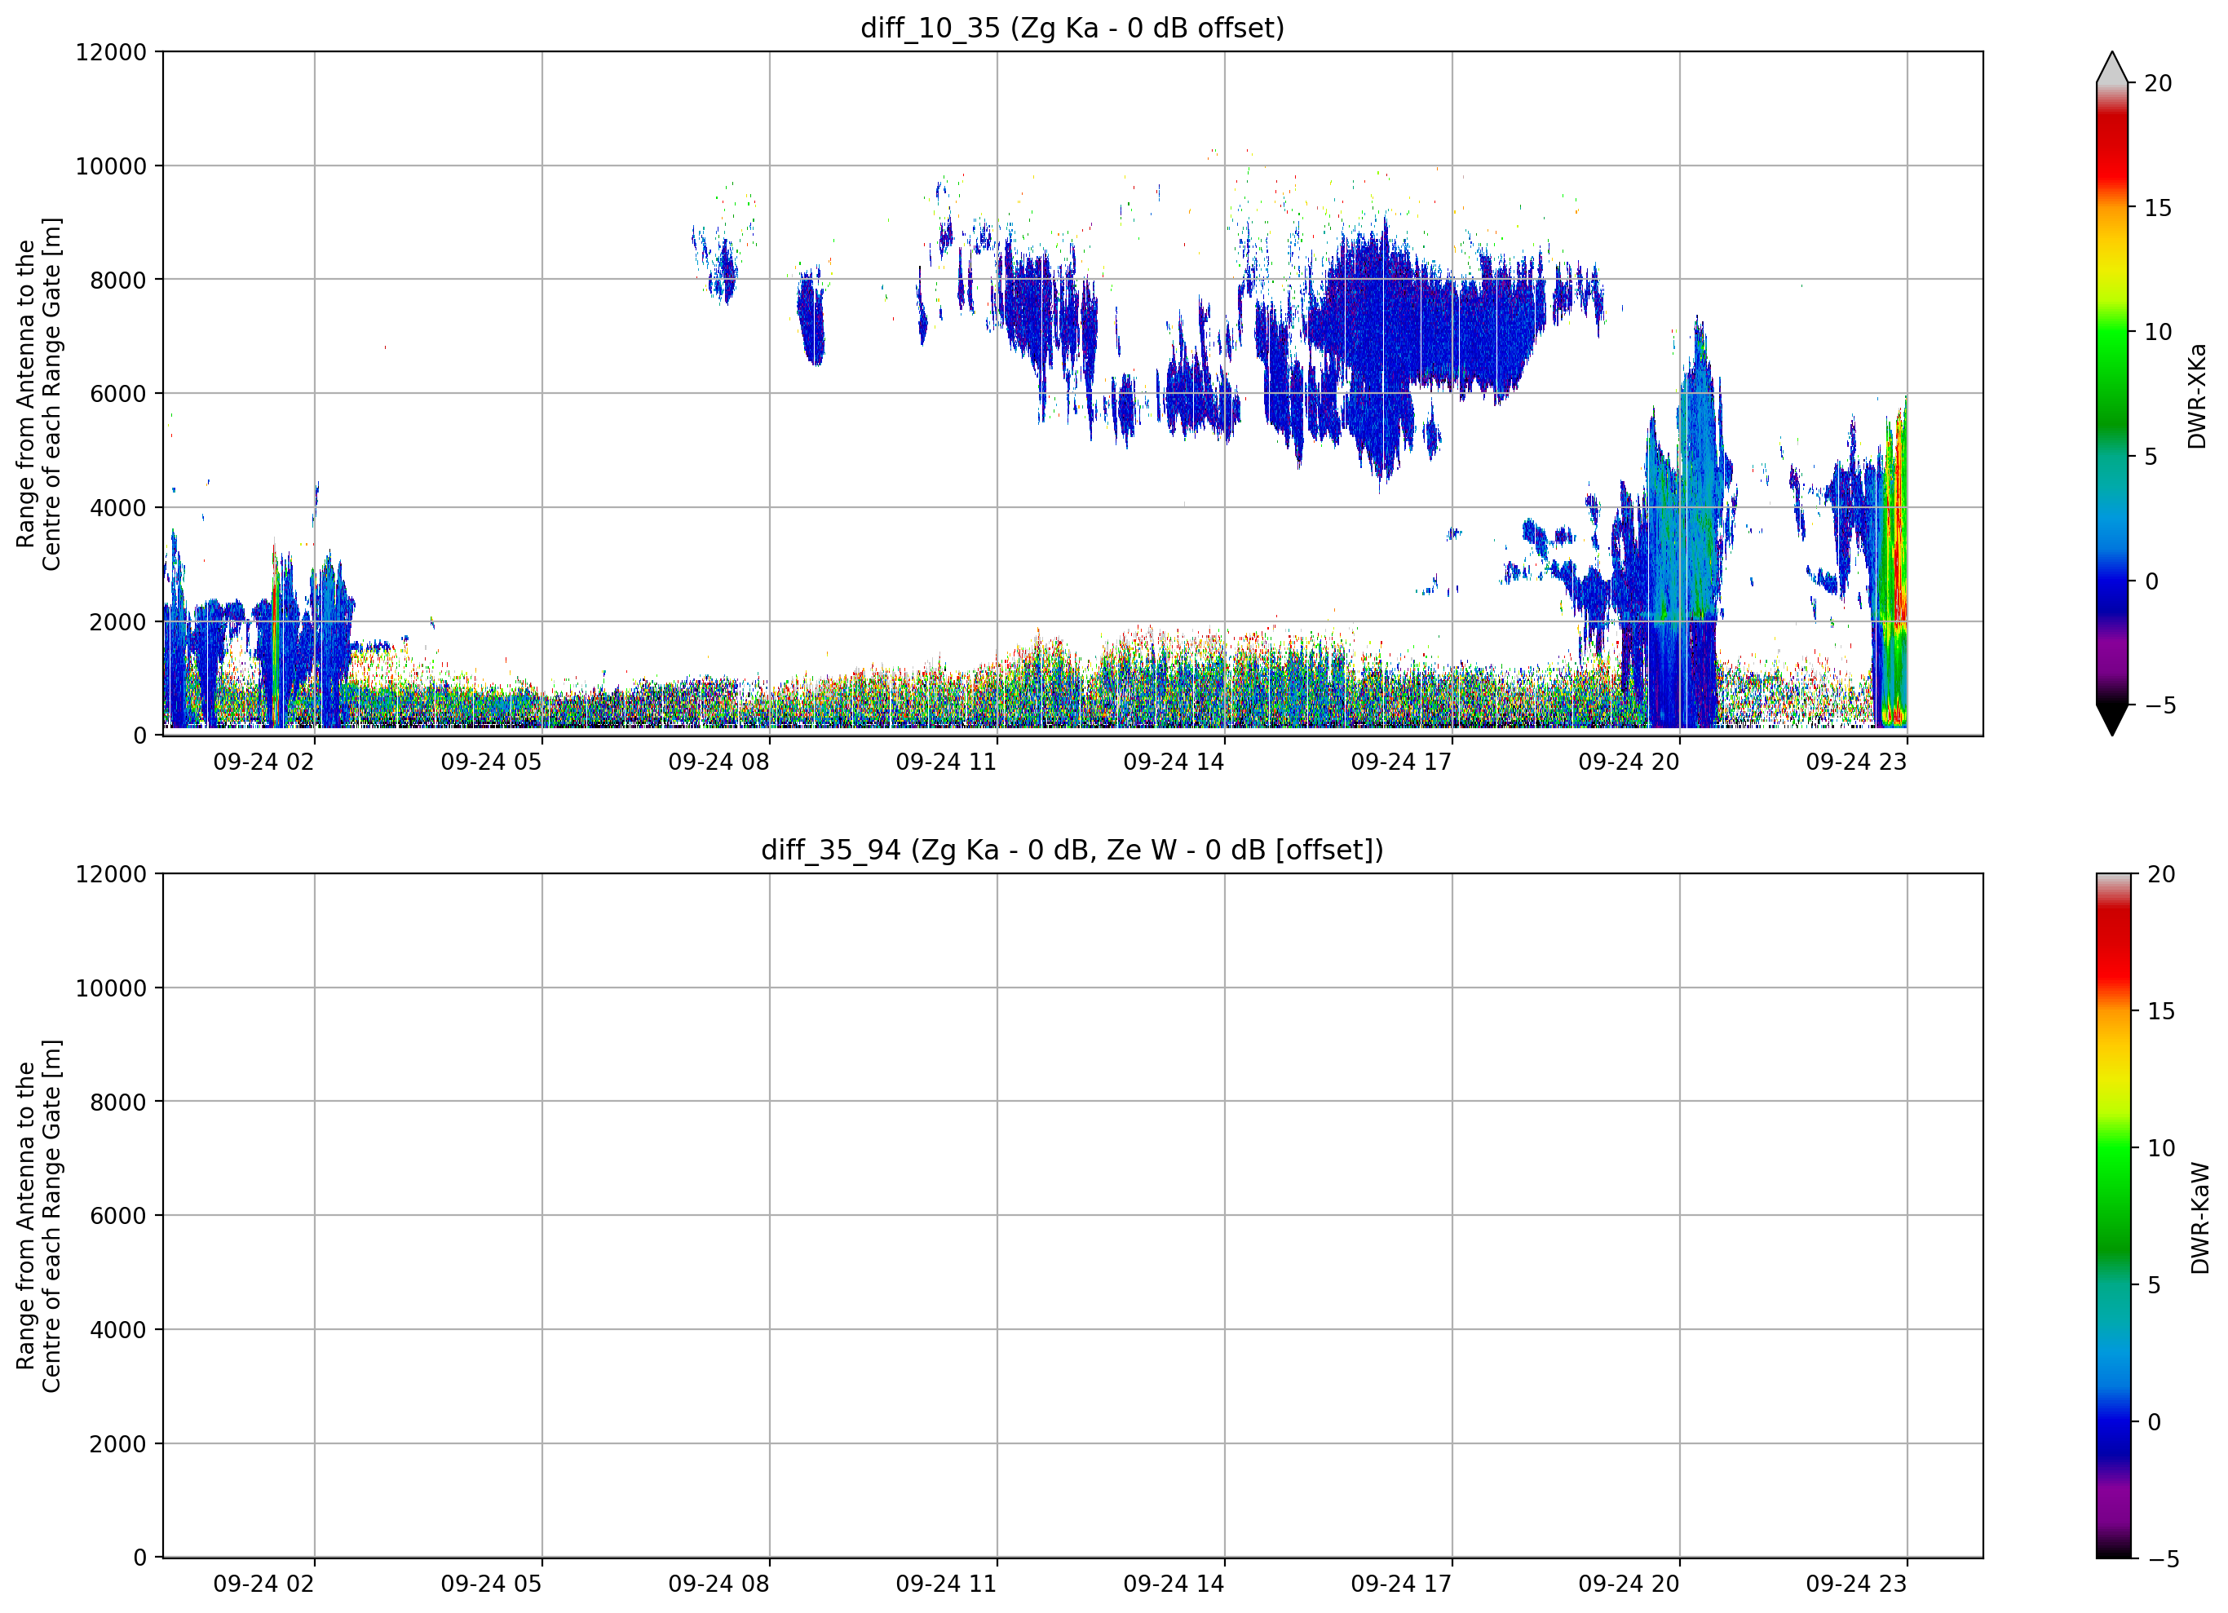The width and height of the screenshot is (2228, 1613).
Task: Click the upper arrow tip of the DWR-XKa colorbar
Action: tap(2112, 67)
